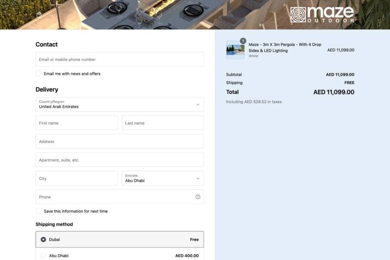Viewport: 390px width, 260px height.
Task: Focus the First name field
Action: (76, 123)
